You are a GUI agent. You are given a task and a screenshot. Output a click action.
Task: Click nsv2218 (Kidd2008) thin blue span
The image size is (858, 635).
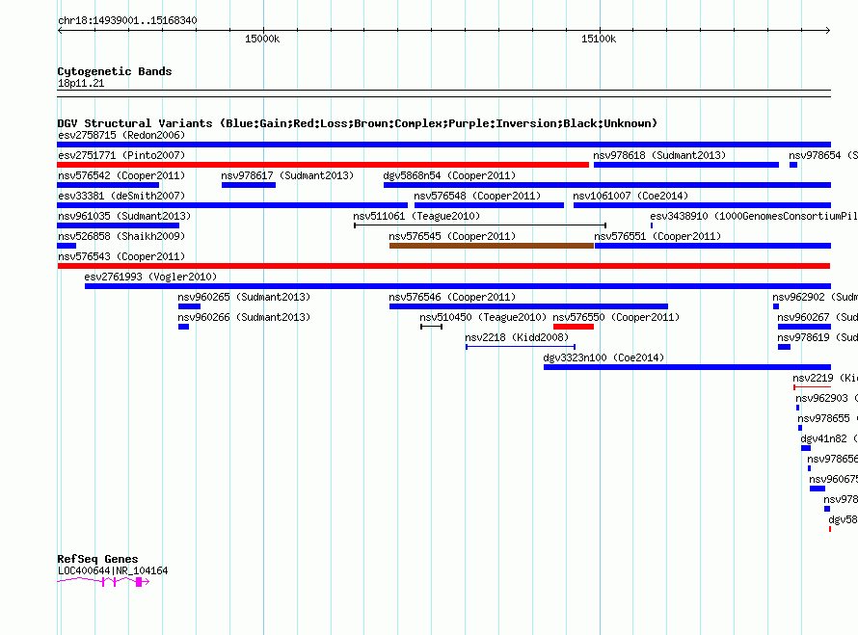pos(521,347)
